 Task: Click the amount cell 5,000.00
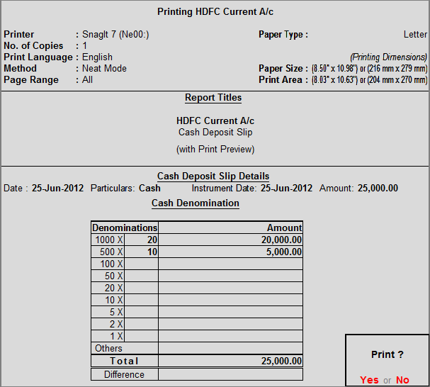click(x=231, y=252)
